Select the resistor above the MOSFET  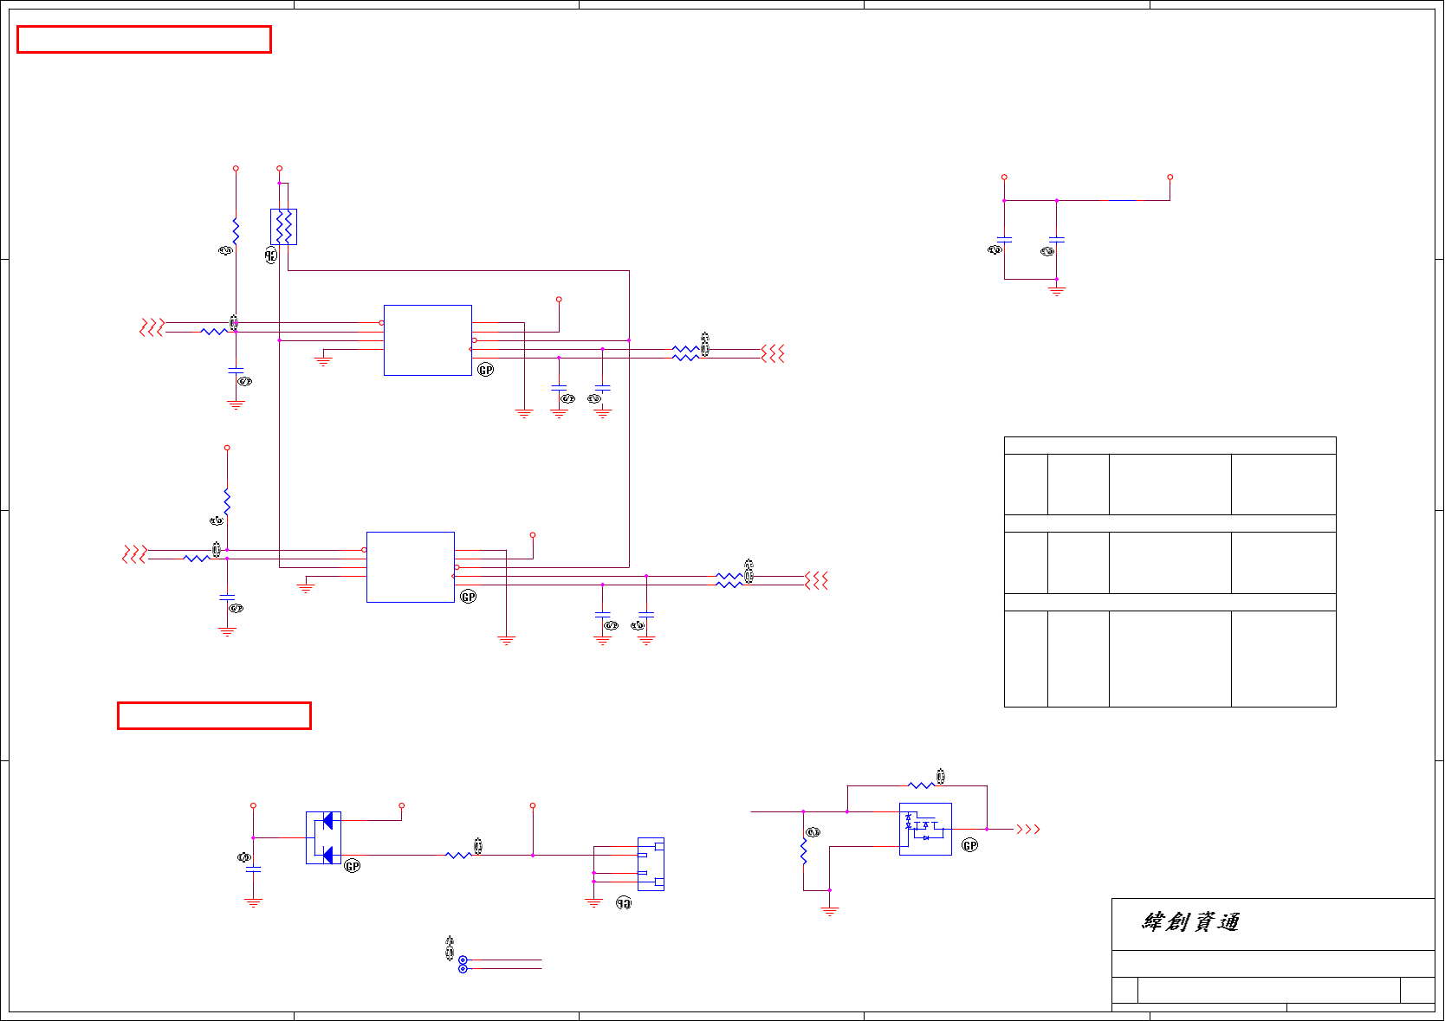[x=921, y=785]
